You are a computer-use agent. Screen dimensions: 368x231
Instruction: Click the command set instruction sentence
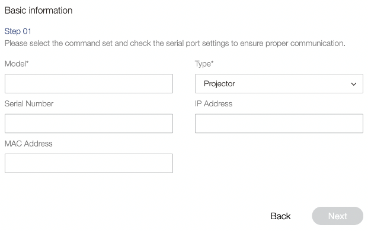(175, 43)
